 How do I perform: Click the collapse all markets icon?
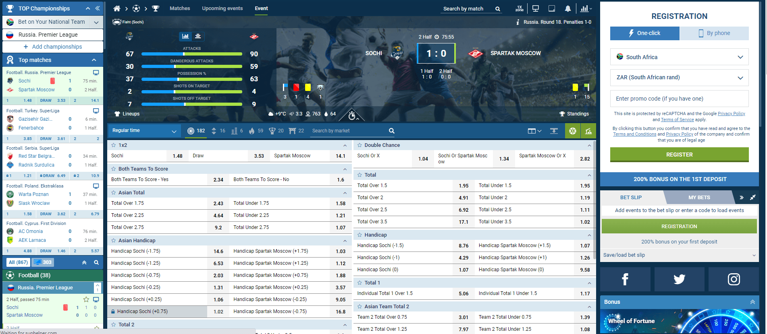(x=554, y=131)
